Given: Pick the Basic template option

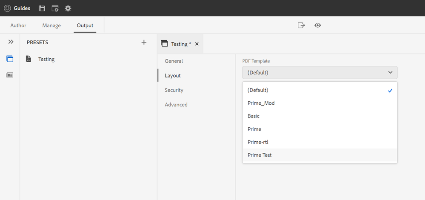Looking at the screenshot, I should pos(254,116).
